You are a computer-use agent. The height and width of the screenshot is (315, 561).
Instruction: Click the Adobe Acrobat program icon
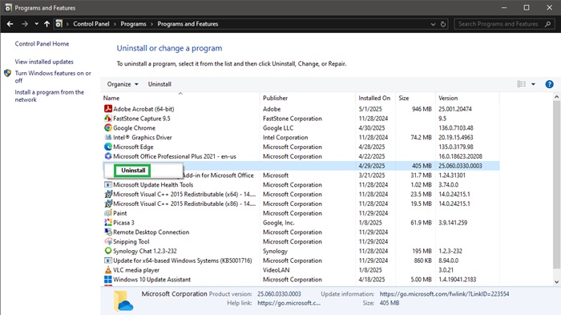pyautogui.click(x=108, y=109)
